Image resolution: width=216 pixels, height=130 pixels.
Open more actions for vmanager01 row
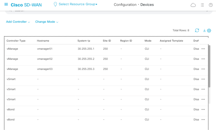(203, 49)
